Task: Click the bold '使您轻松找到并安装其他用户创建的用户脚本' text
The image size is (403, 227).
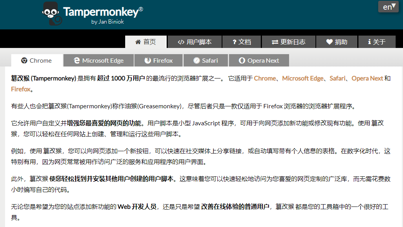Action: [x=111, y=179]
